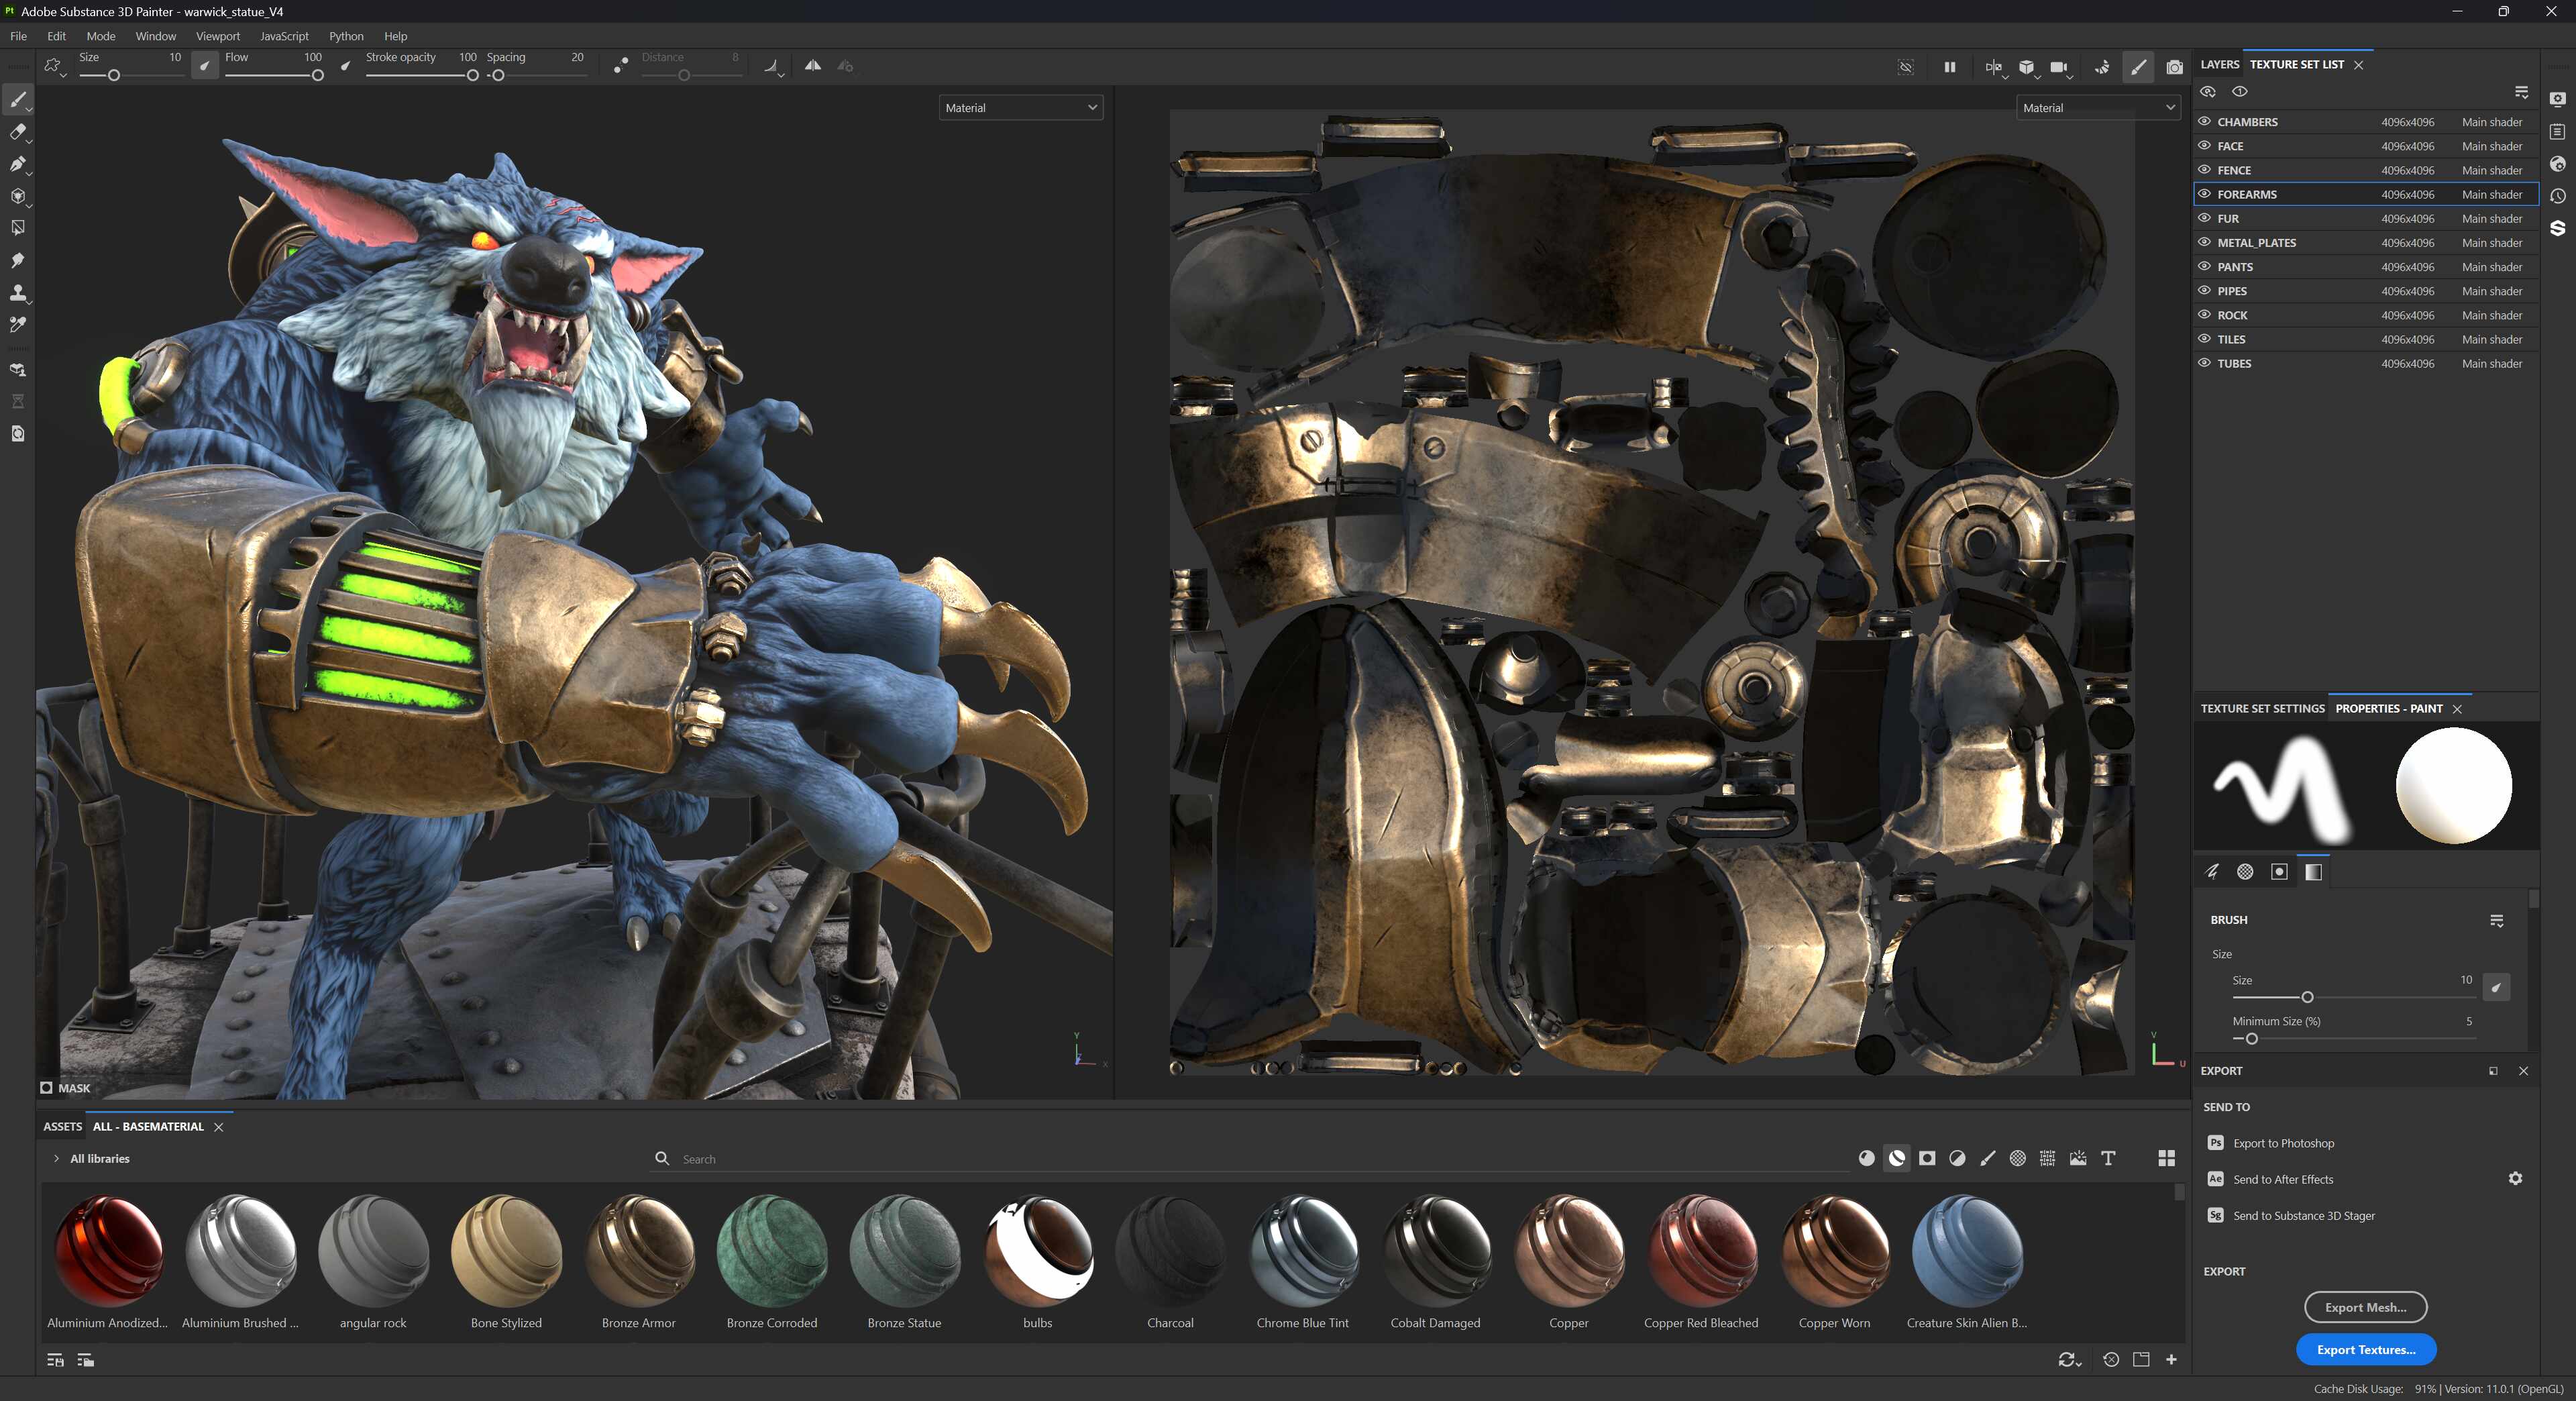
Task: Open the Viewport menu
Action: 217,36
